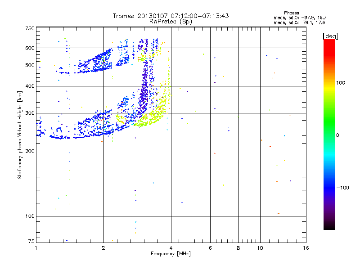Click x-axis tick label '6'
This screenshot has height=270, width=360.
point(210,248)
